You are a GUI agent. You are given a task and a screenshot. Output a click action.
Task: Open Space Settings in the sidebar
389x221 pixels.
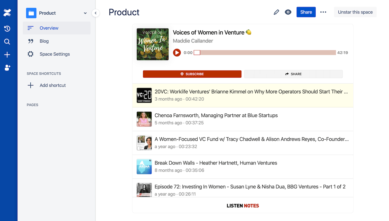point(57,54)
